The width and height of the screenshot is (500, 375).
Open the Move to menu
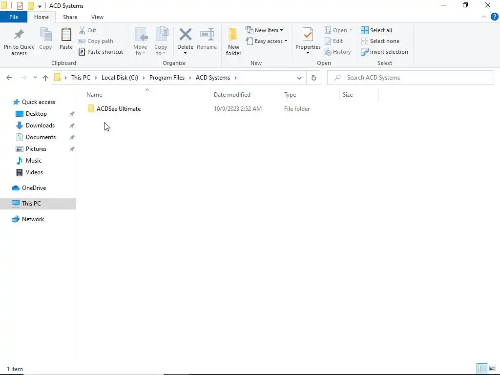click(140, 42)
